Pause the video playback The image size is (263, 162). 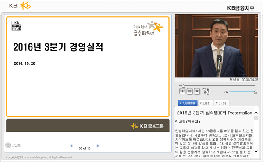(189, 92)
